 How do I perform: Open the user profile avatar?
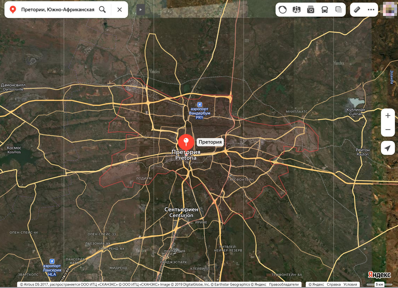[x=390, y=9]
